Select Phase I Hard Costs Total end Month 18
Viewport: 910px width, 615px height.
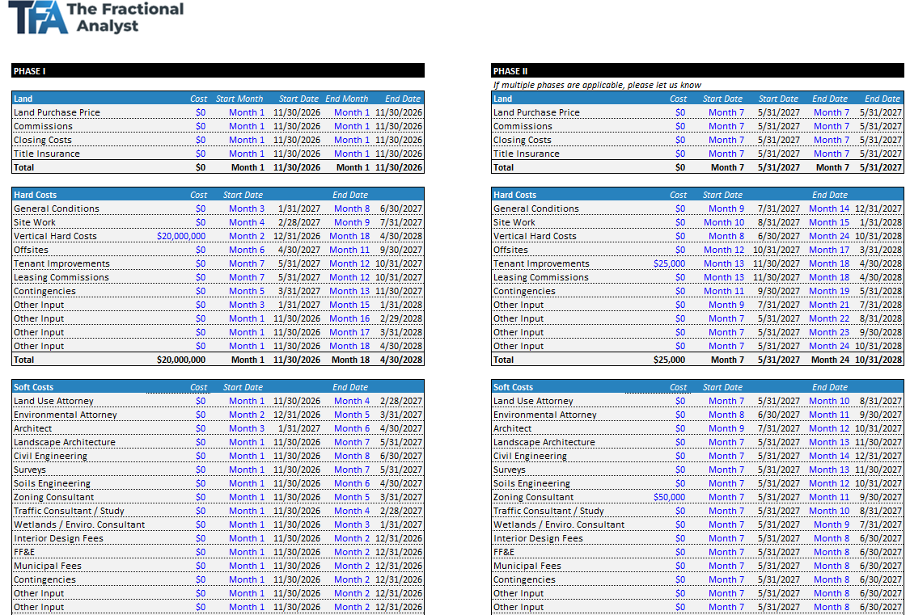tap(350, 360)
